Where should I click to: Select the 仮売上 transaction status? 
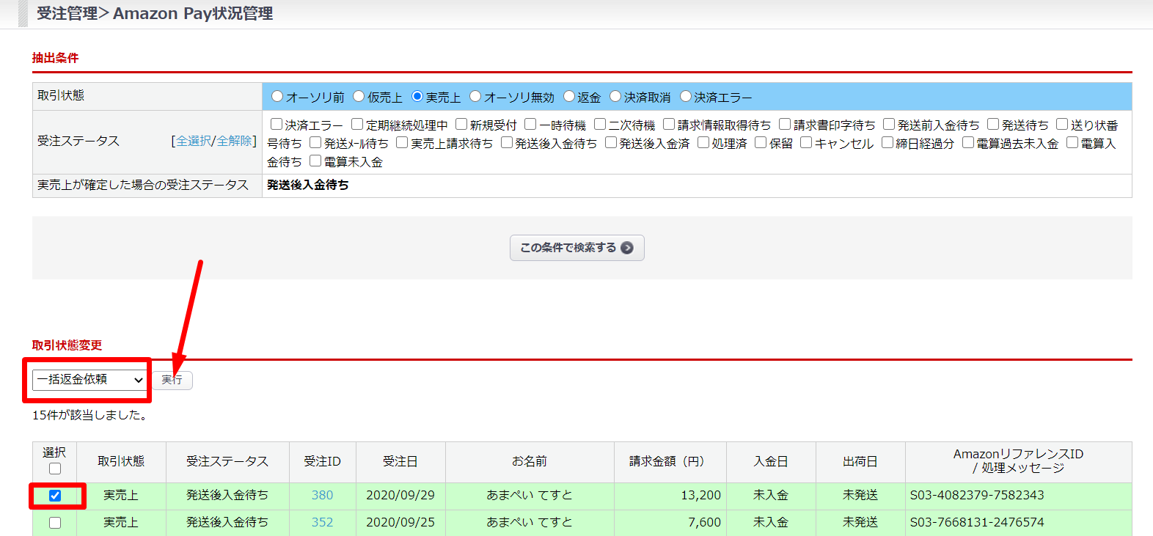coord(359,97)
